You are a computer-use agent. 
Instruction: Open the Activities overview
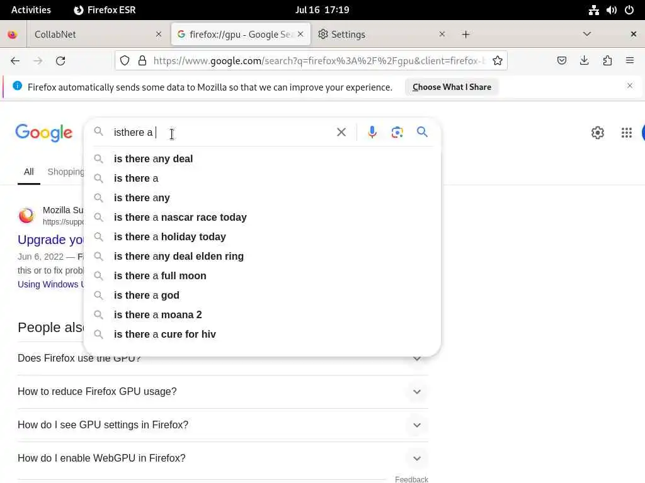[x=31, y=10]
